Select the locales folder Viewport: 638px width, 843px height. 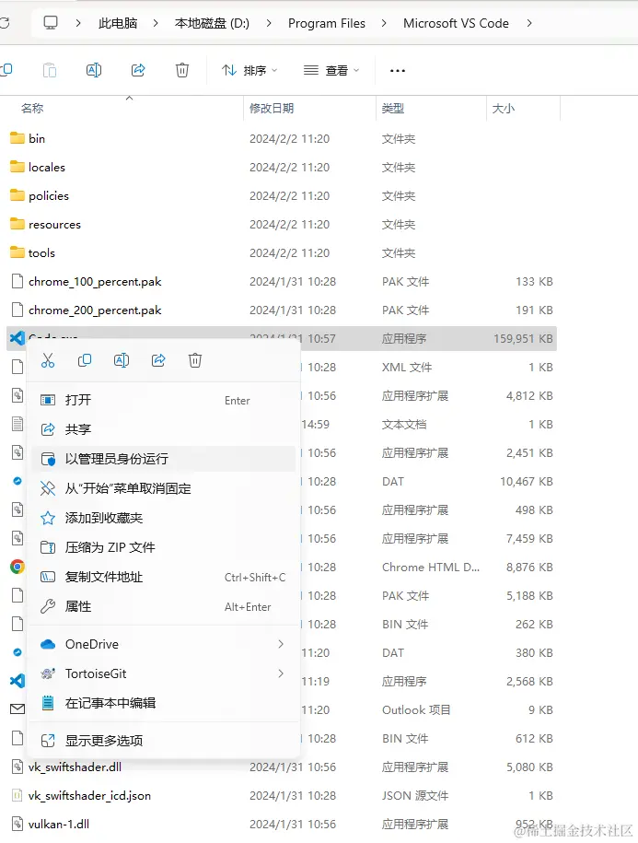point(47,167)
